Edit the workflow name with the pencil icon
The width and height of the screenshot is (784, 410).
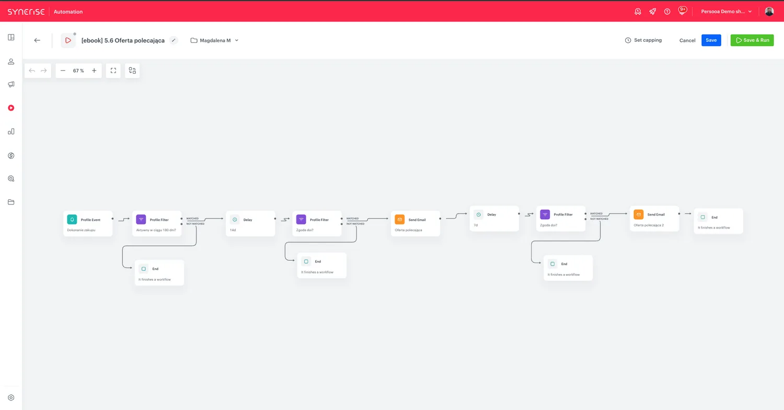pyautogui.click(x=174, y=40)
